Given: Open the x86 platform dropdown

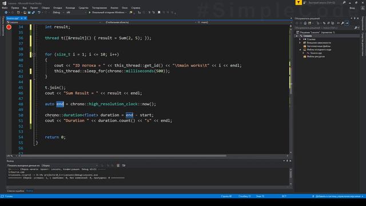Looking at the screenshot, I should 85,13.
